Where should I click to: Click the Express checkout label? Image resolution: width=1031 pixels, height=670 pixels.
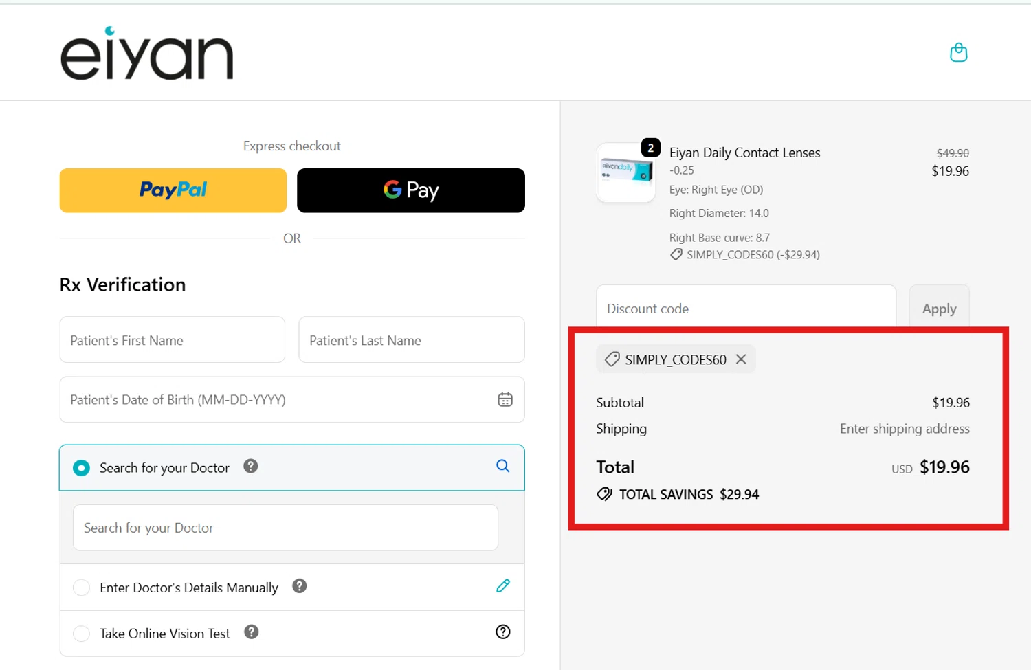pyautogui.click(x=292, y=146)
